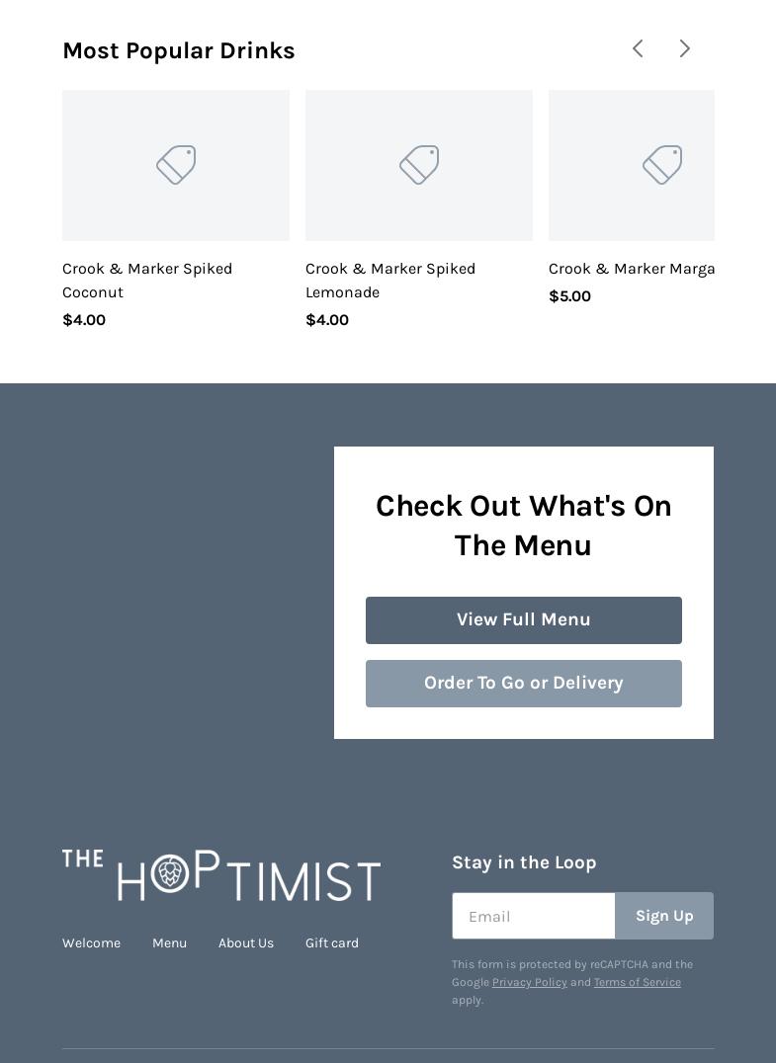
Task: Focus the Email input field
Action: point(534,916)
